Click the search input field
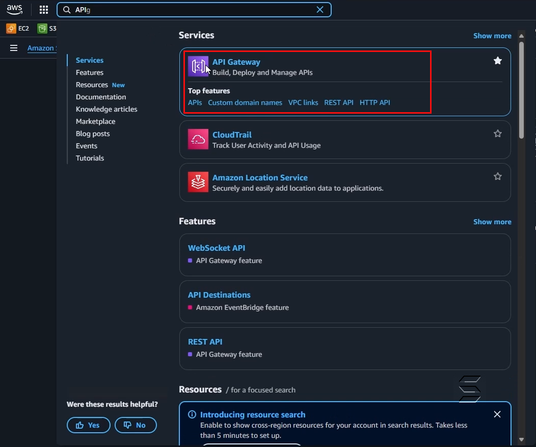This screenshot has width=536, height=447. coord(194,10)
